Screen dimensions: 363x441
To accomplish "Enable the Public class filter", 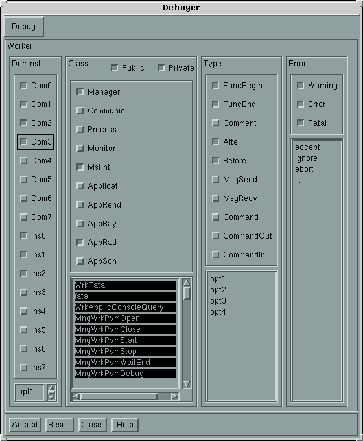I will coord(115,68).
